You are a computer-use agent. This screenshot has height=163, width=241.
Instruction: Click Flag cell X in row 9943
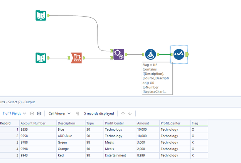(x=199, y=155)
